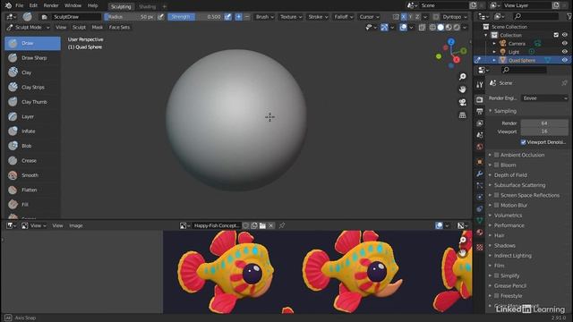Image resolution: width=573 pixels, height=322 pixels.
Task: Select the Draw Sharp brush
Action: point(32,57)
